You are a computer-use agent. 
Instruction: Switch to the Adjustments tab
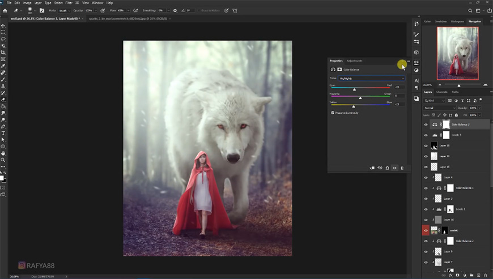coord(354,61)
